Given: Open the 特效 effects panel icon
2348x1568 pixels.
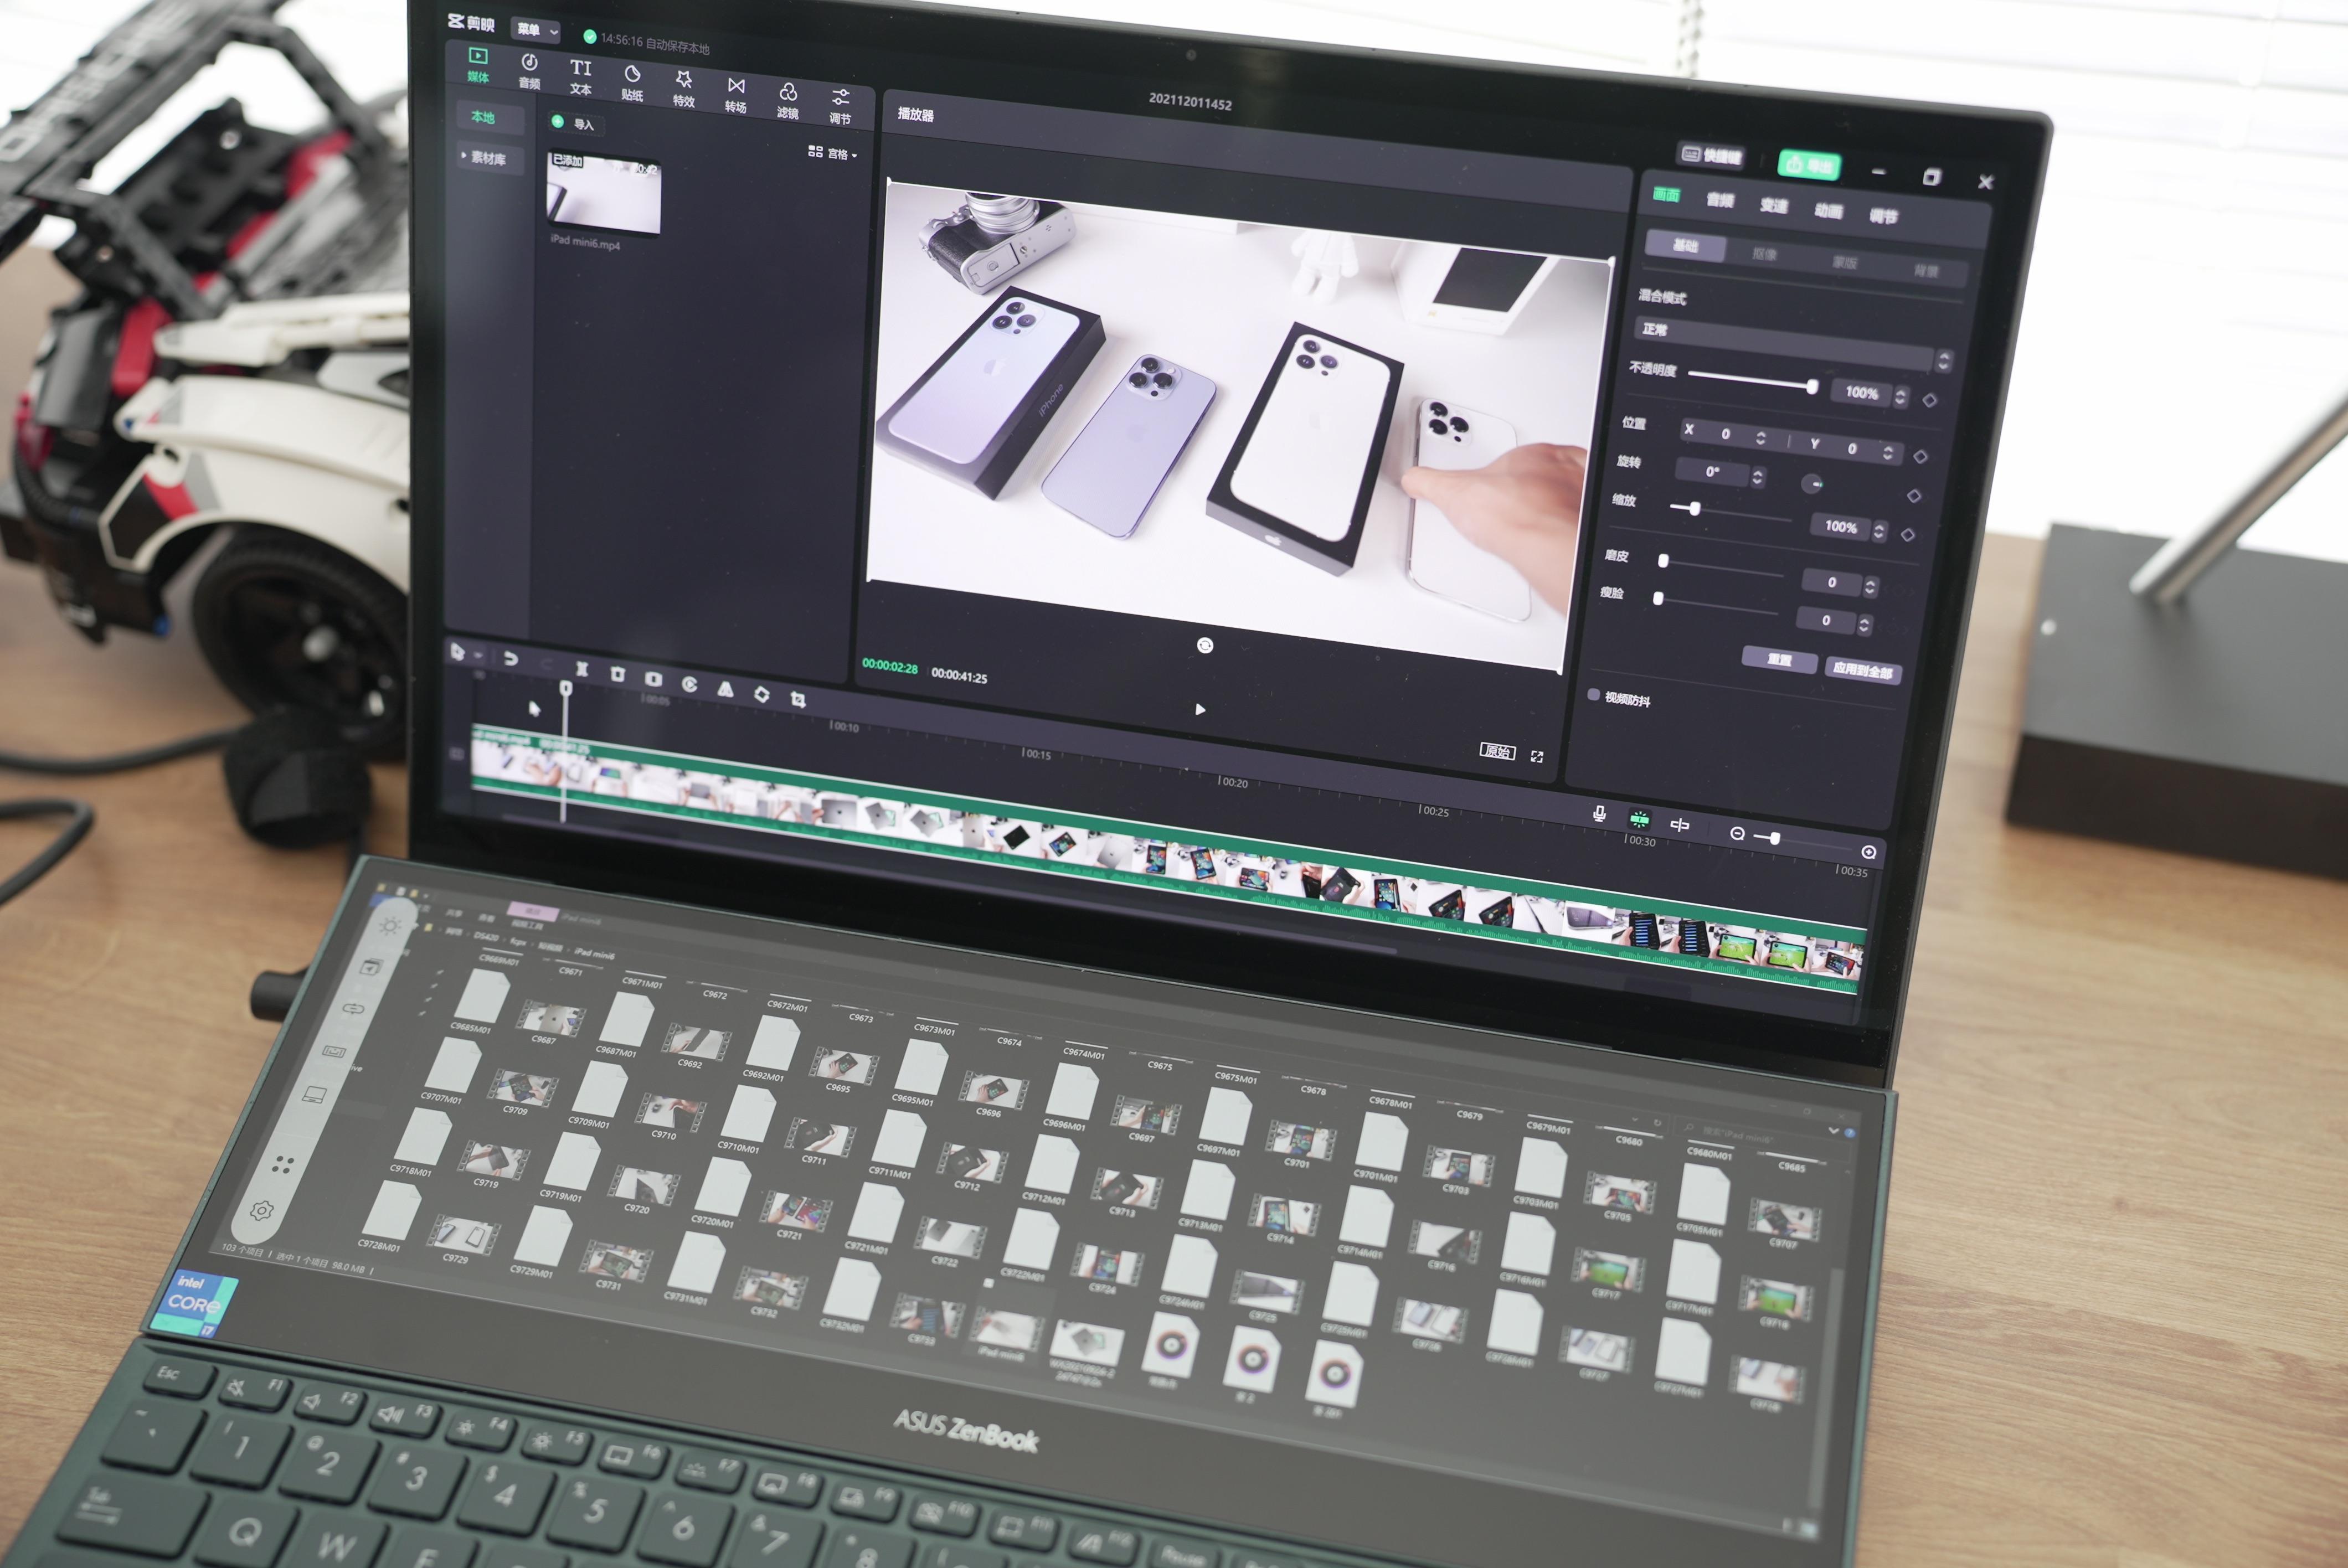Looking at the screenshot, I should tap(683, 89).
